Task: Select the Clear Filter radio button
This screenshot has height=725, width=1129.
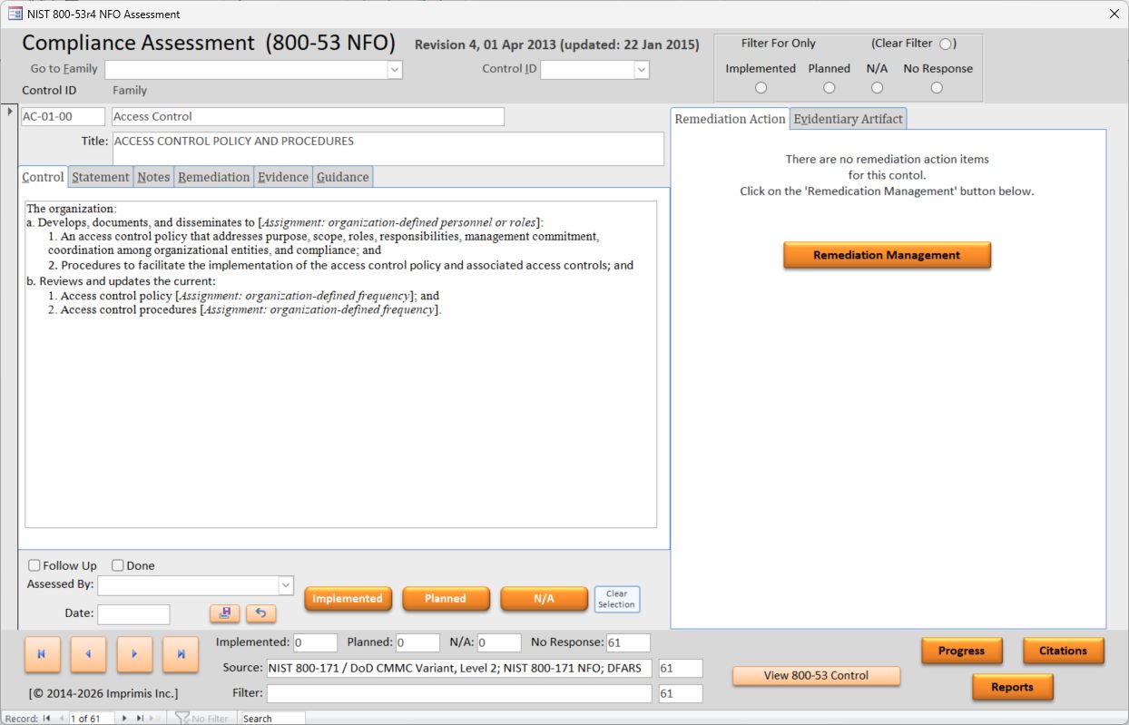Action: [945, 44]
